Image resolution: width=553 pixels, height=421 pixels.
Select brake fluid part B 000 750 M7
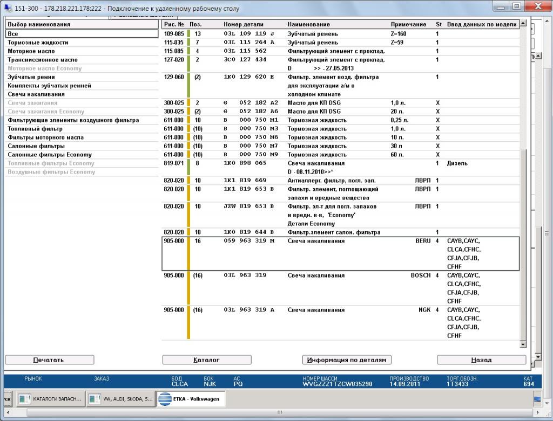pyautogui.click(x=341, y=146)
